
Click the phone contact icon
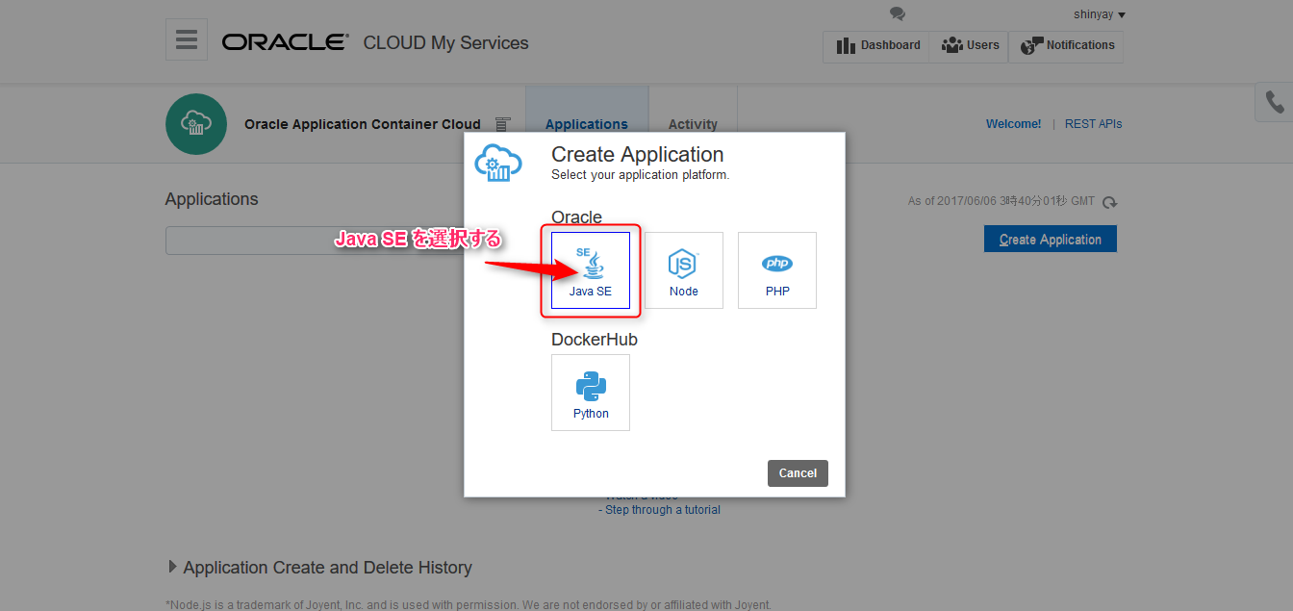click(1275, 102)
